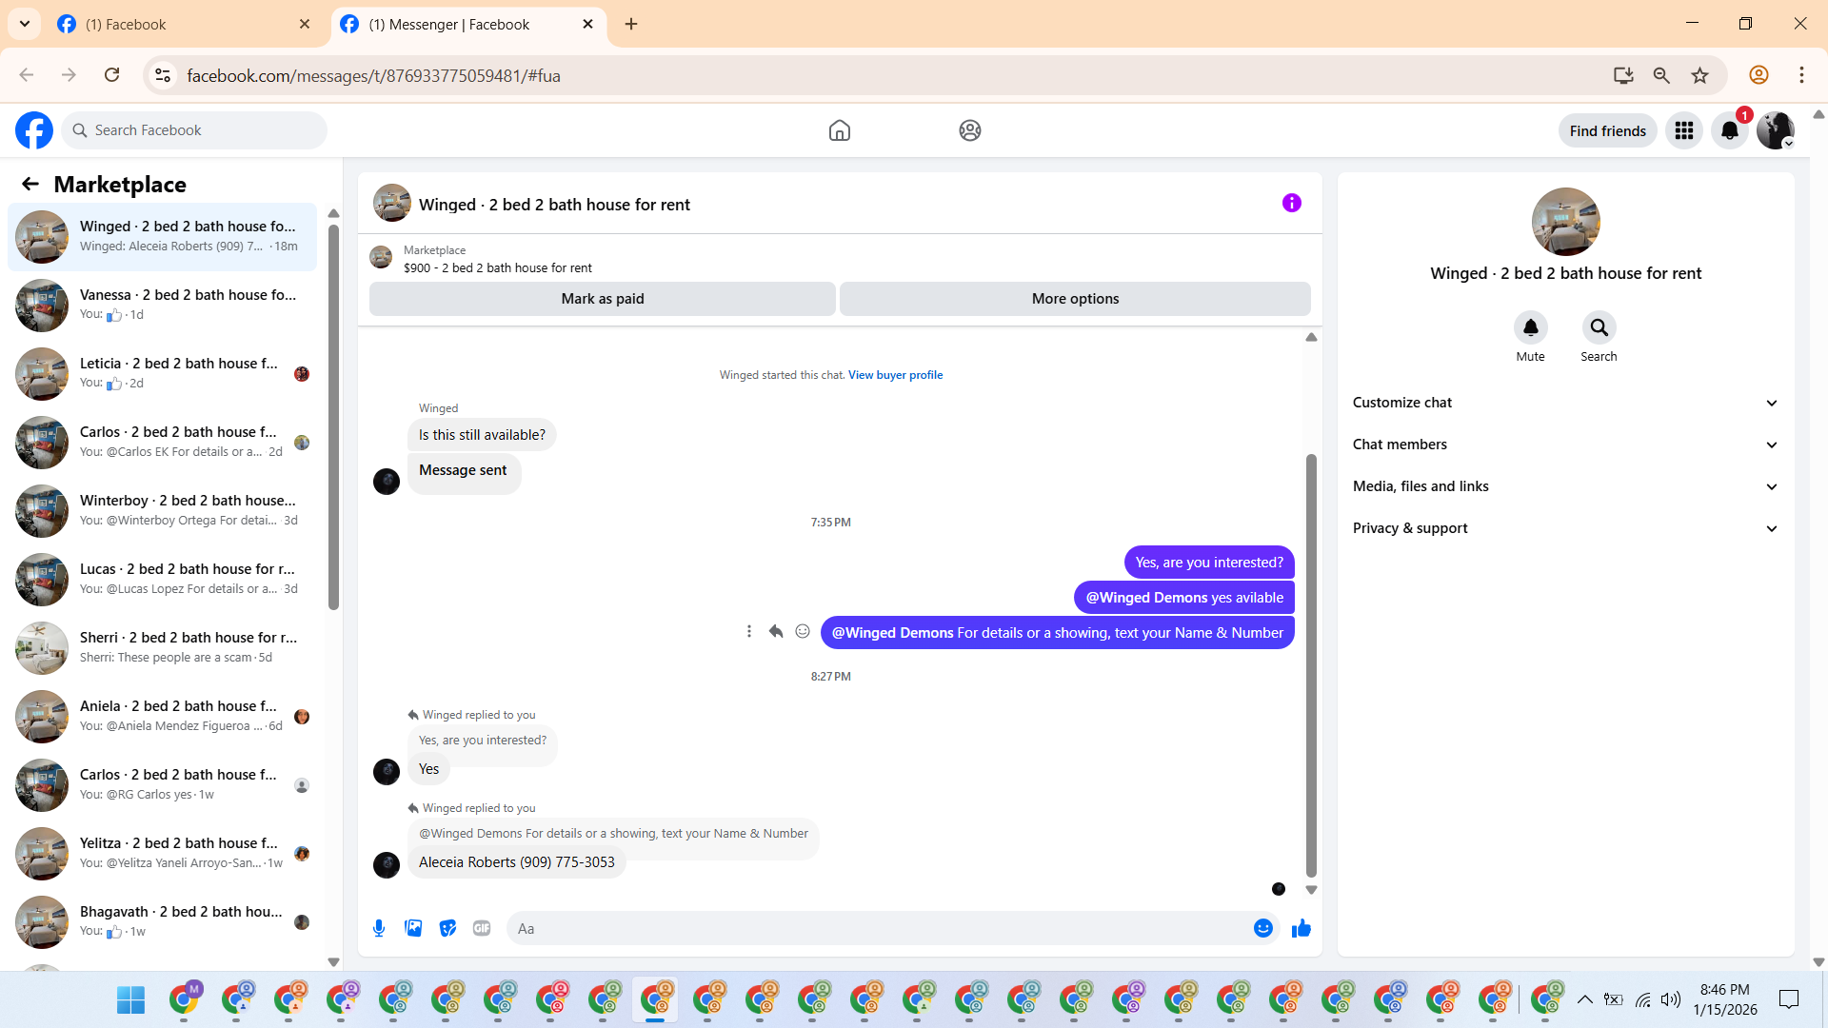Open the notifications bell
The width and height of the screenshot is (1828, 1028).
pos(1729,131)
